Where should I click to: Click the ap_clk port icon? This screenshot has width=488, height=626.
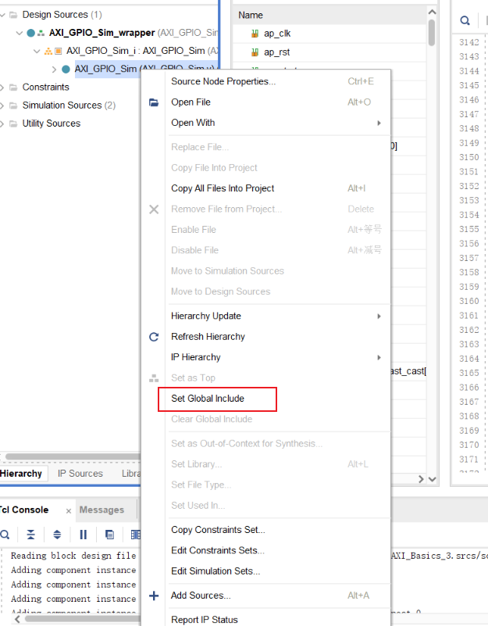pyautogui.click(x=255, y=34)
